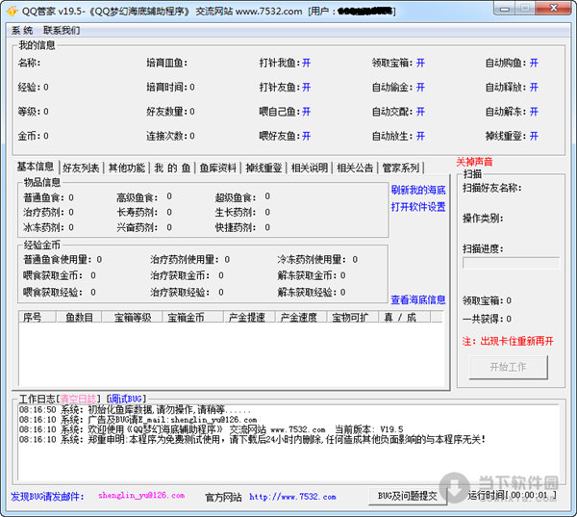Screen dimensions: 577x517
Task: Click the 运行时间 status text
Action: (x=512, y=495)
